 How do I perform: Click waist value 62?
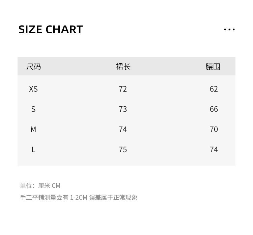click(x=214, y=89)
